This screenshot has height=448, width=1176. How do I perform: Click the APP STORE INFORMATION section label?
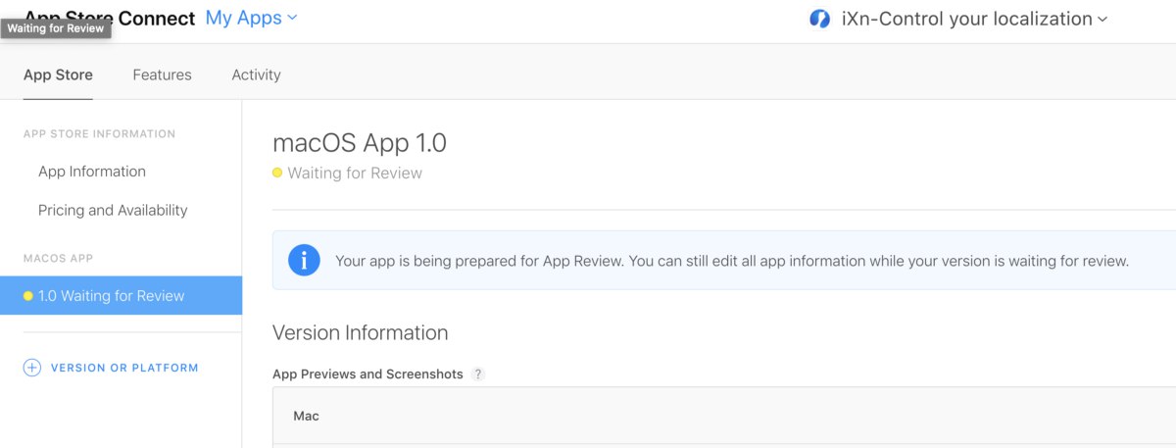click(x=100, y=133)
